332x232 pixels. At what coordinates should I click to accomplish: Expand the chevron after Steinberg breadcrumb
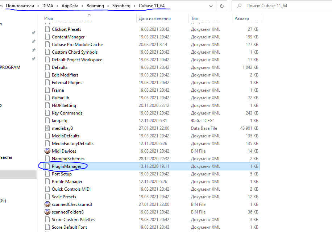click(x=135, y=6)
